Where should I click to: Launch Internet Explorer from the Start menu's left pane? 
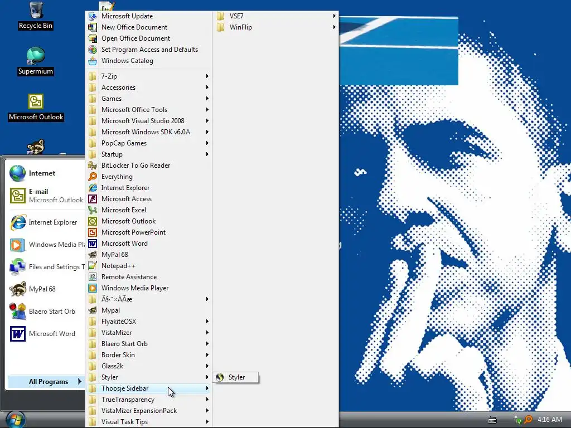(x=46, y=222)
